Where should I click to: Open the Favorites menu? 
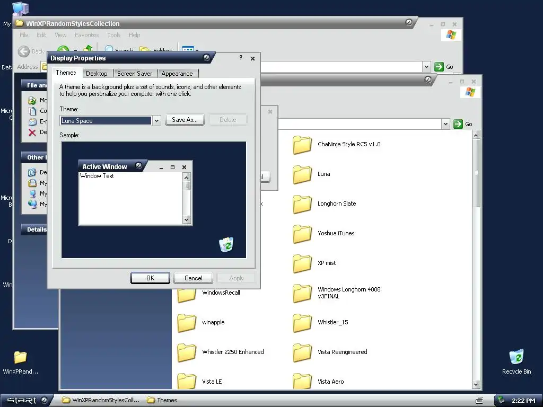[86, 35]
